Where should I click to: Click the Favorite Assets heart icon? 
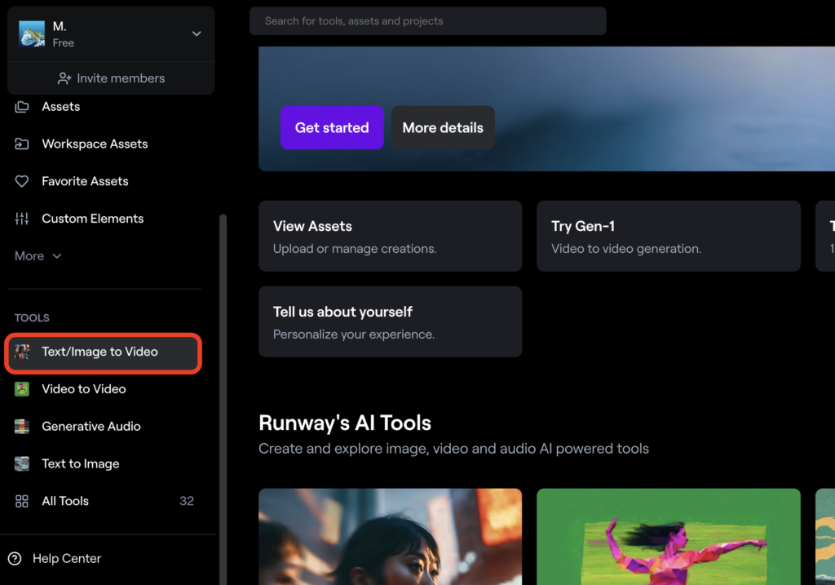(22, 181)
